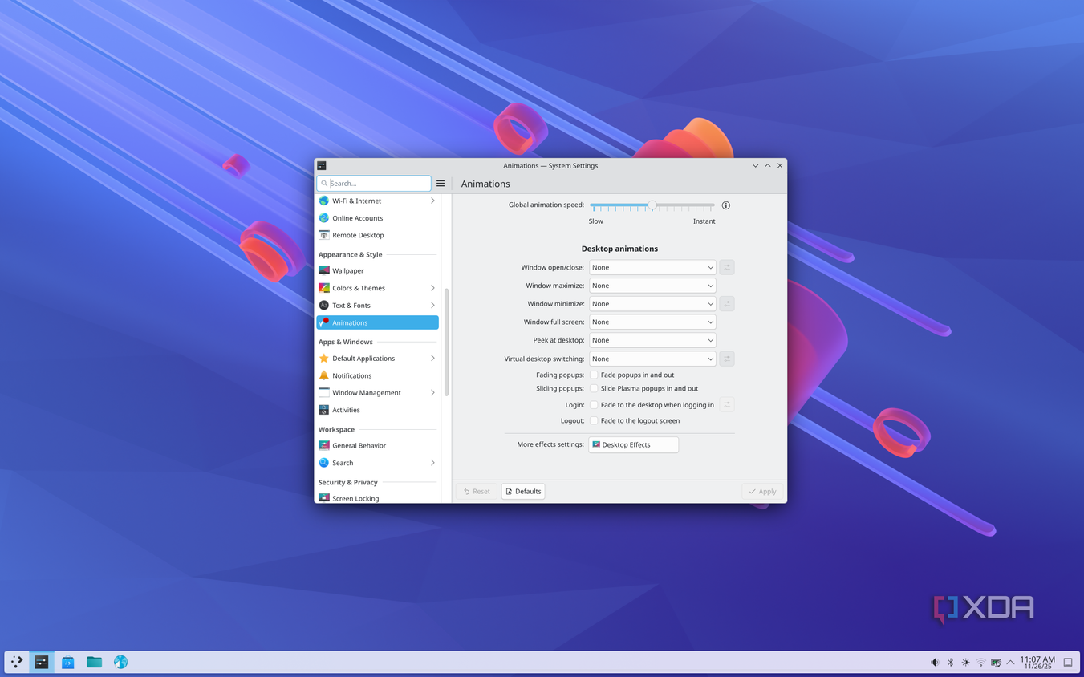The image size is (1084, 677).
Task: Click the global animation speed slider handle
Action: tap(652, 205)
